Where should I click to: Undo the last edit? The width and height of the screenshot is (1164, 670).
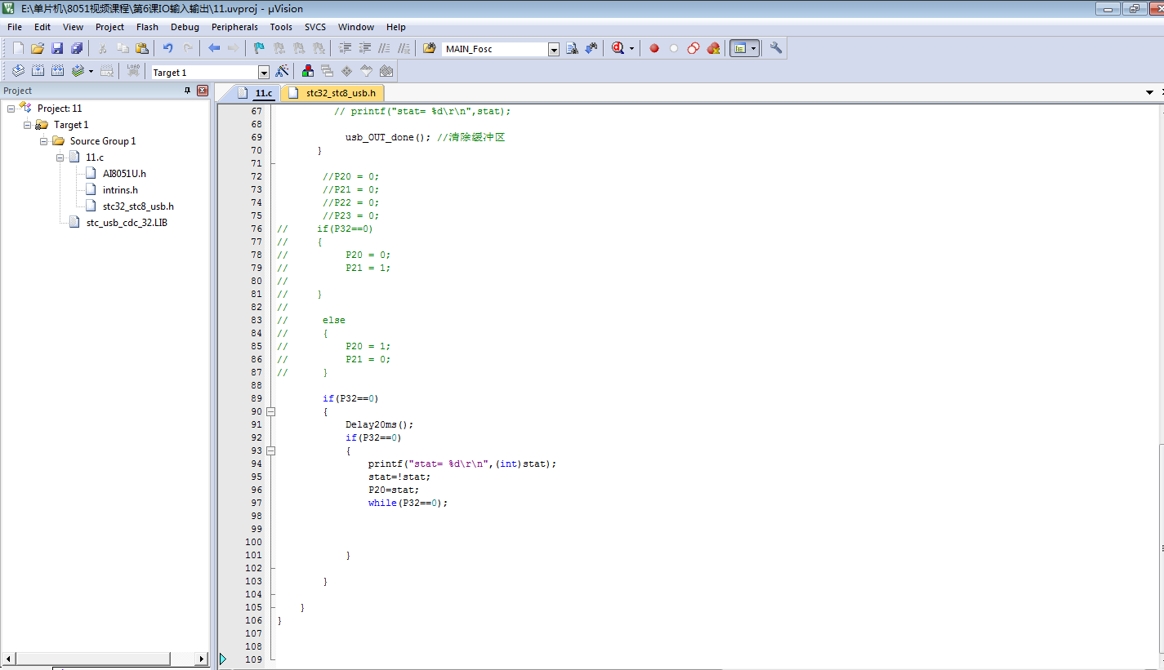click(168, 48)
